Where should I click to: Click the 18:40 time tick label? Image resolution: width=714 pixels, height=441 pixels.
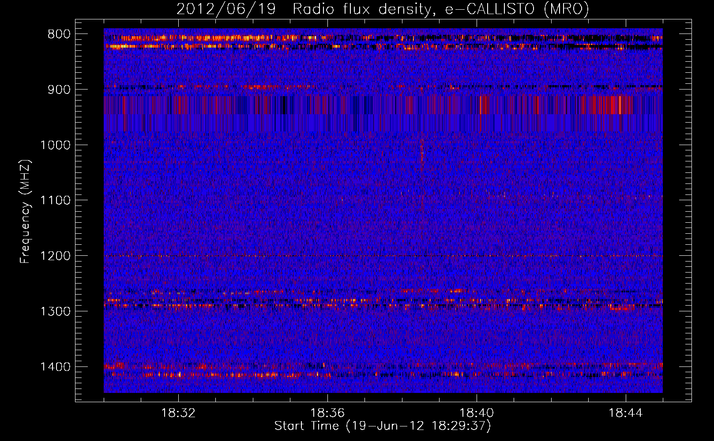(477, 413)
